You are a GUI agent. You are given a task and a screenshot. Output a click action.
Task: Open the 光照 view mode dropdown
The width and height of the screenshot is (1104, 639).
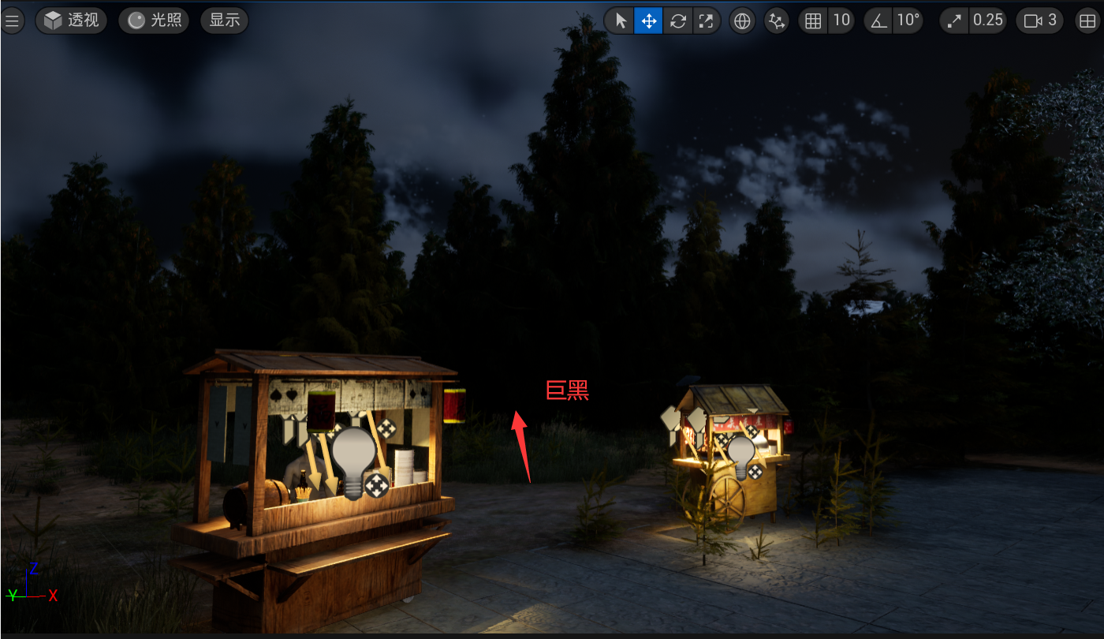(x=155, y=21)
